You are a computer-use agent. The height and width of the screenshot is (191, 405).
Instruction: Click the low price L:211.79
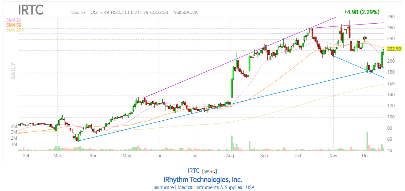click(x=140, y=12)
